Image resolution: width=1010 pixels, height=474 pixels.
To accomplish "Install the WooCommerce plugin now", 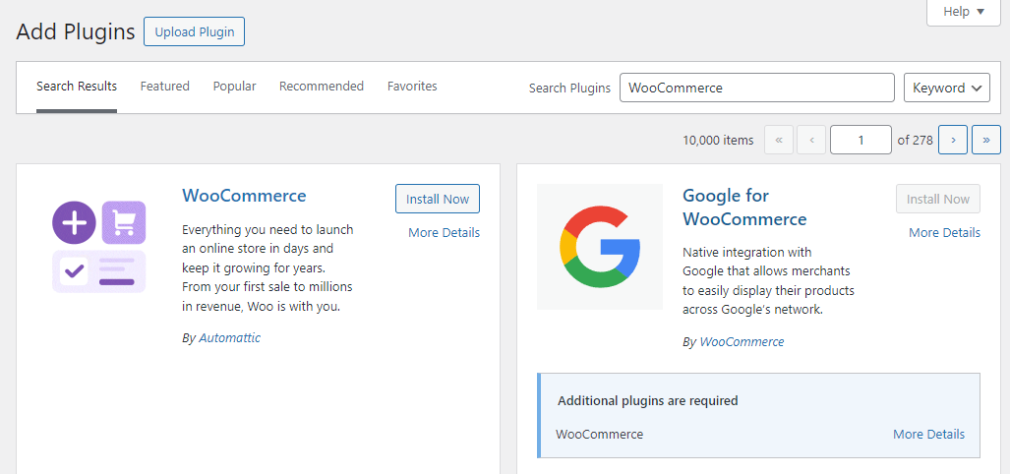I will coord(438,199).
